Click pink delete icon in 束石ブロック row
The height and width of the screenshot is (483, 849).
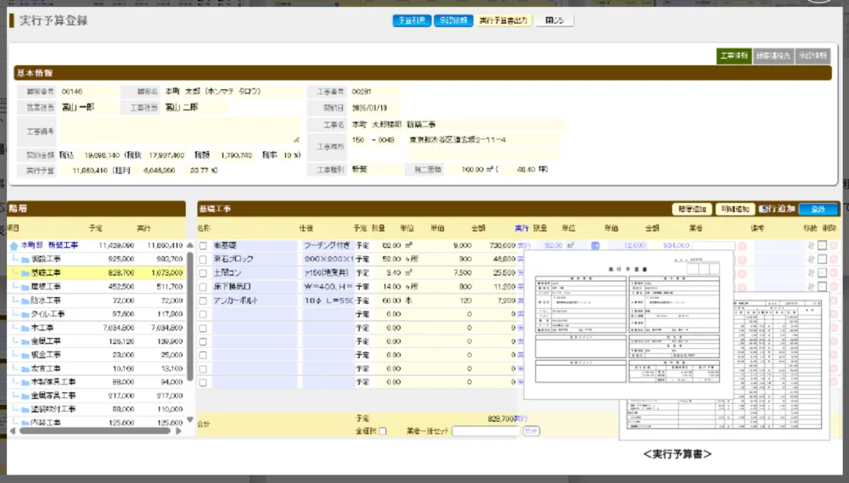click(x=834, y=260)
